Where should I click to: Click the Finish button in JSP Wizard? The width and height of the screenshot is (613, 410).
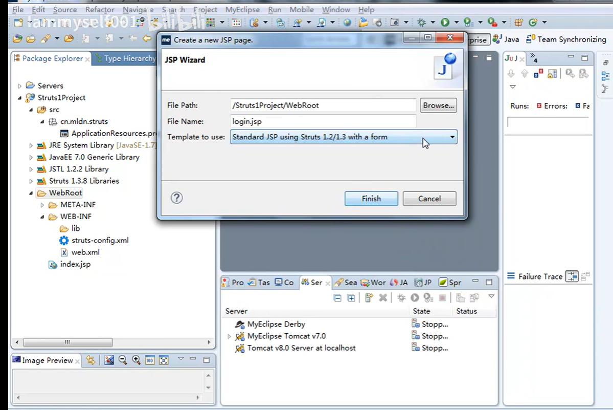click(371, 199)
